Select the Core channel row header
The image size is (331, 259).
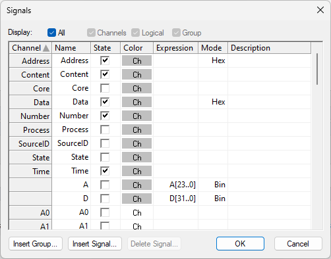[30, 88]
